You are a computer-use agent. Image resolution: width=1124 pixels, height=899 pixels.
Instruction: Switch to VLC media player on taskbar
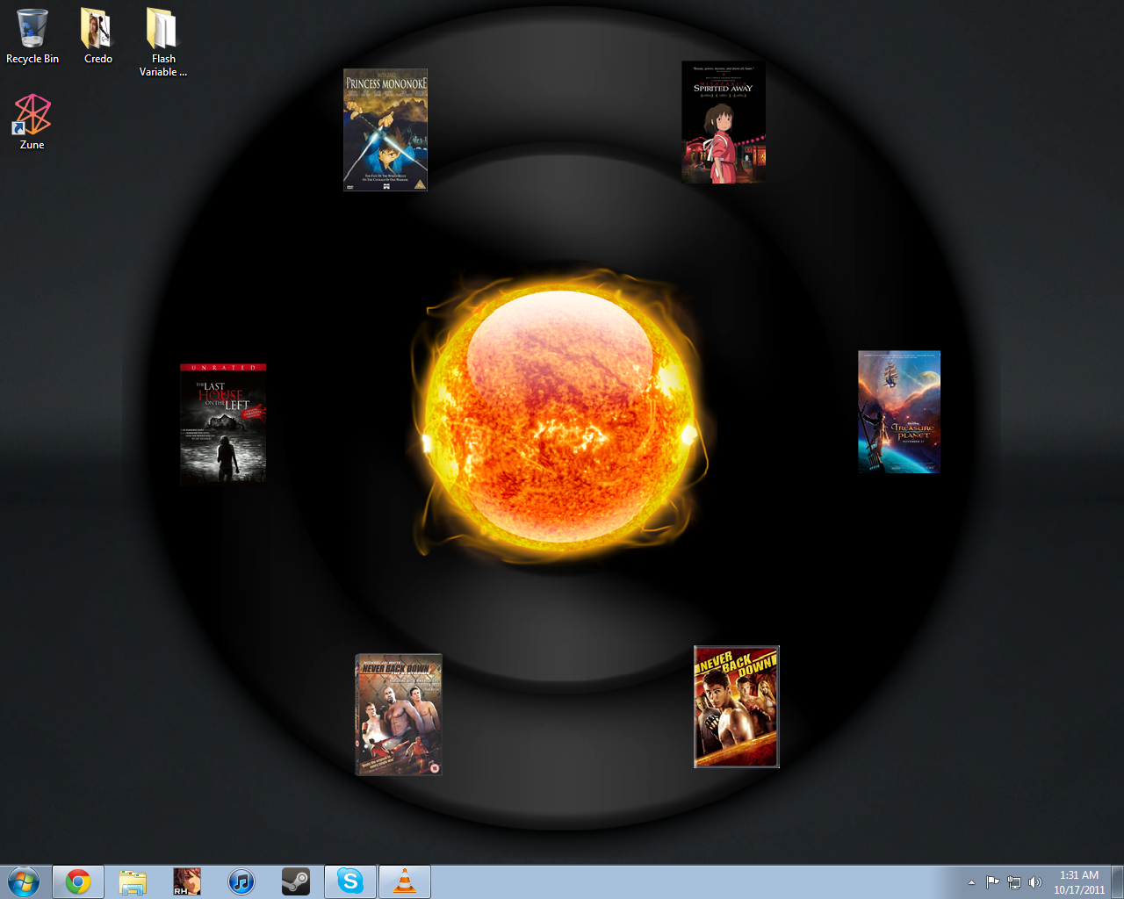click(405, 881)
